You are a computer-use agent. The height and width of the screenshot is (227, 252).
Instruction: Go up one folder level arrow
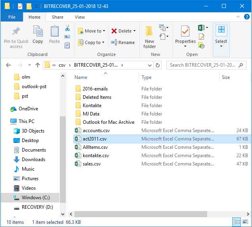[x=38, y=65]
